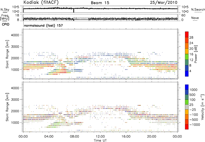Viewport: 205px width, 142px height.
Task: Click '1000' on the velocity panel range axis
Action: [15, 123]
